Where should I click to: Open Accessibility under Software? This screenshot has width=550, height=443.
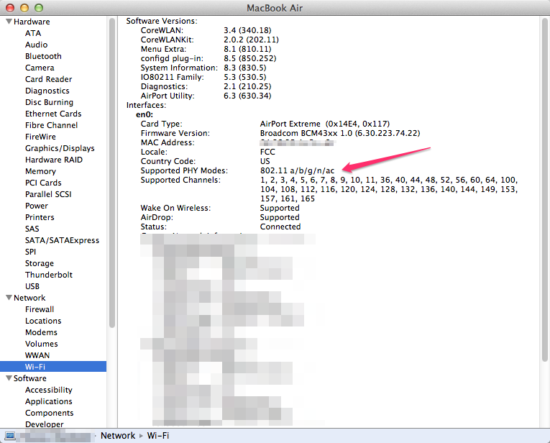49,390
